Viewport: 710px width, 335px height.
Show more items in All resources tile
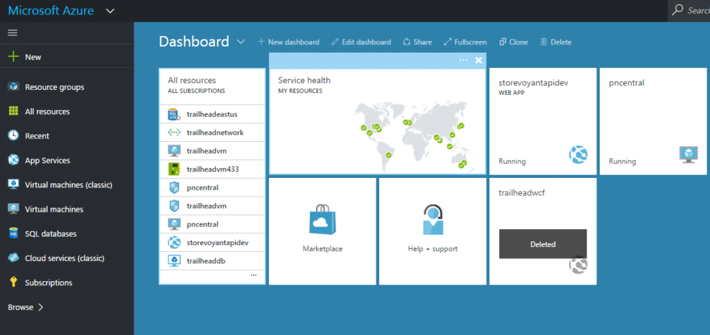pos(254,274)
